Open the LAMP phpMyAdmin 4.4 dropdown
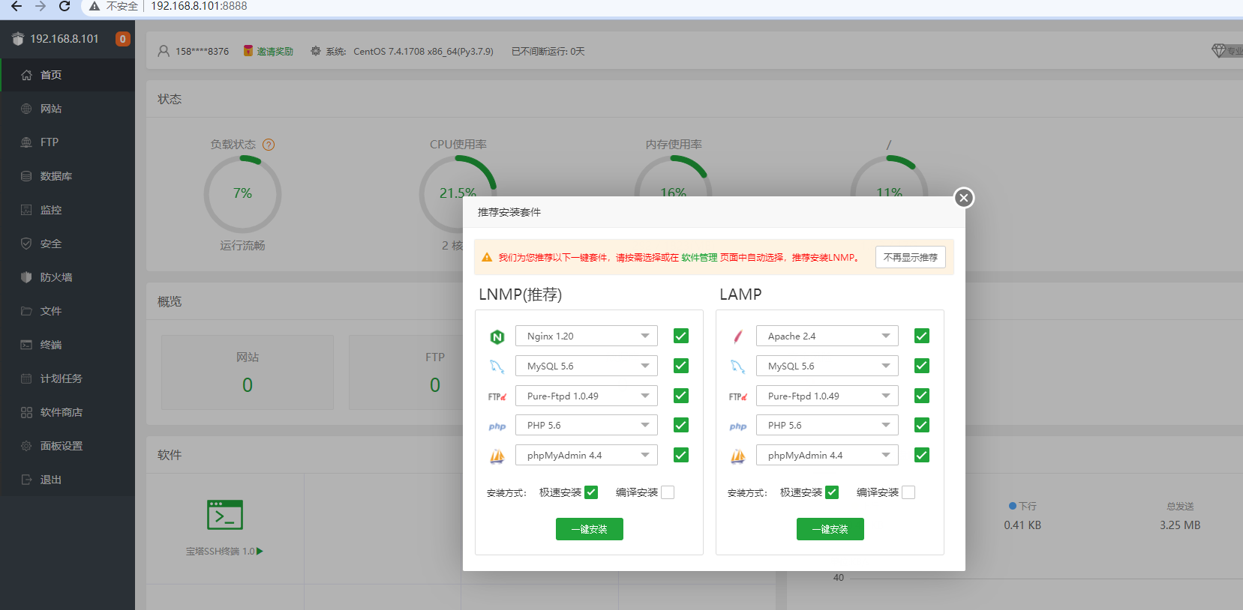The width and height of the screenshot is (1243, 610). [x=827, y=455]
